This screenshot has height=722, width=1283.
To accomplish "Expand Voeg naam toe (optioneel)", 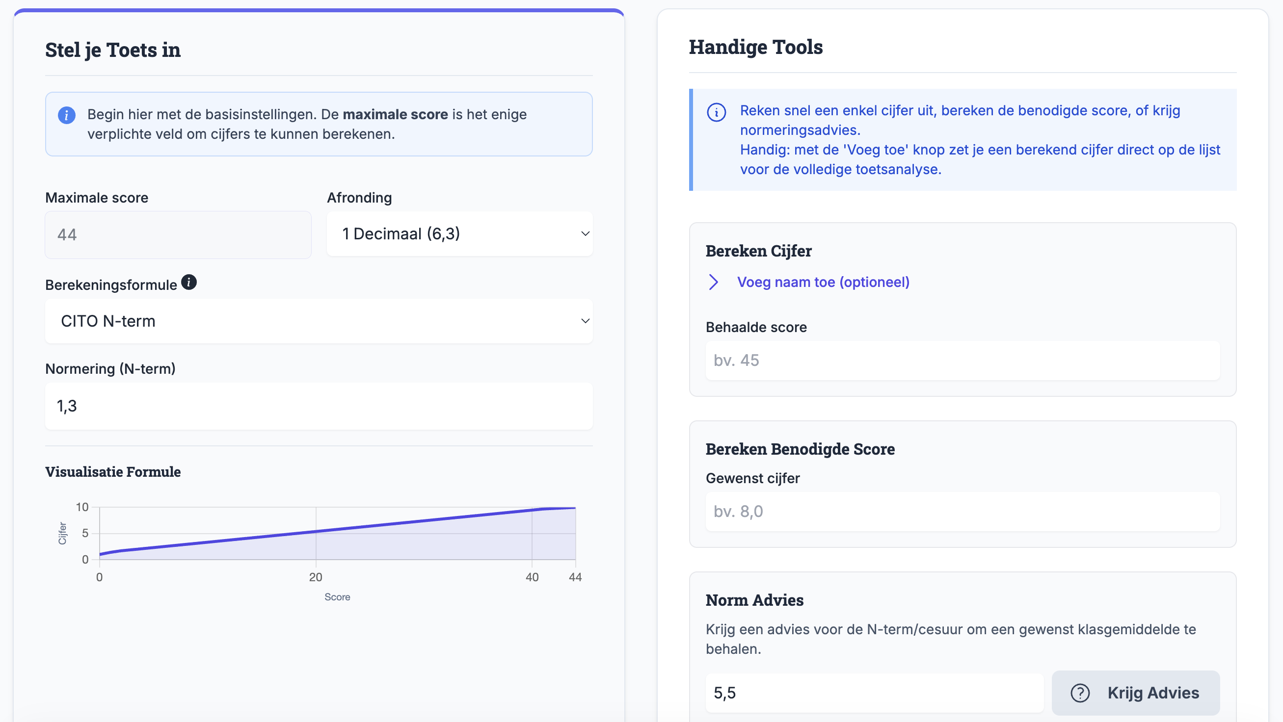I will pos(823,282).
